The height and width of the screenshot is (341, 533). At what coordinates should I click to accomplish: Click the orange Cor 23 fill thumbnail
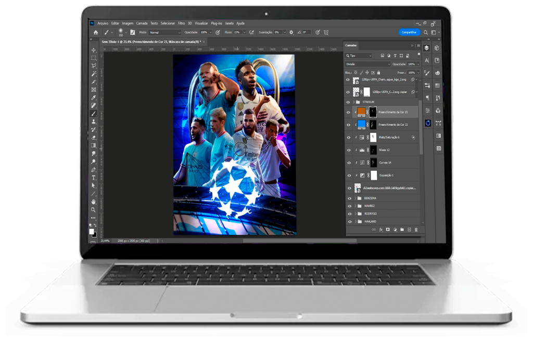361,112
